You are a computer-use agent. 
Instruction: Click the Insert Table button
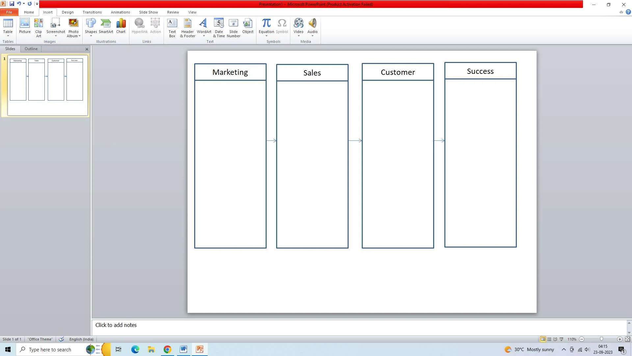(8, 27)
